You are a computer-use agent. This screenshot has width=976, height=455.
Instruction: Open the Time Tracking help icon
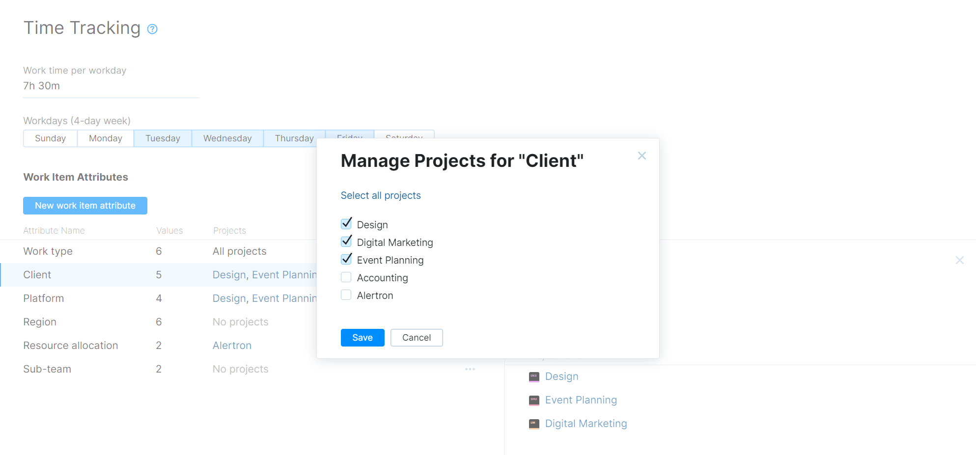(x=152, y=29)
